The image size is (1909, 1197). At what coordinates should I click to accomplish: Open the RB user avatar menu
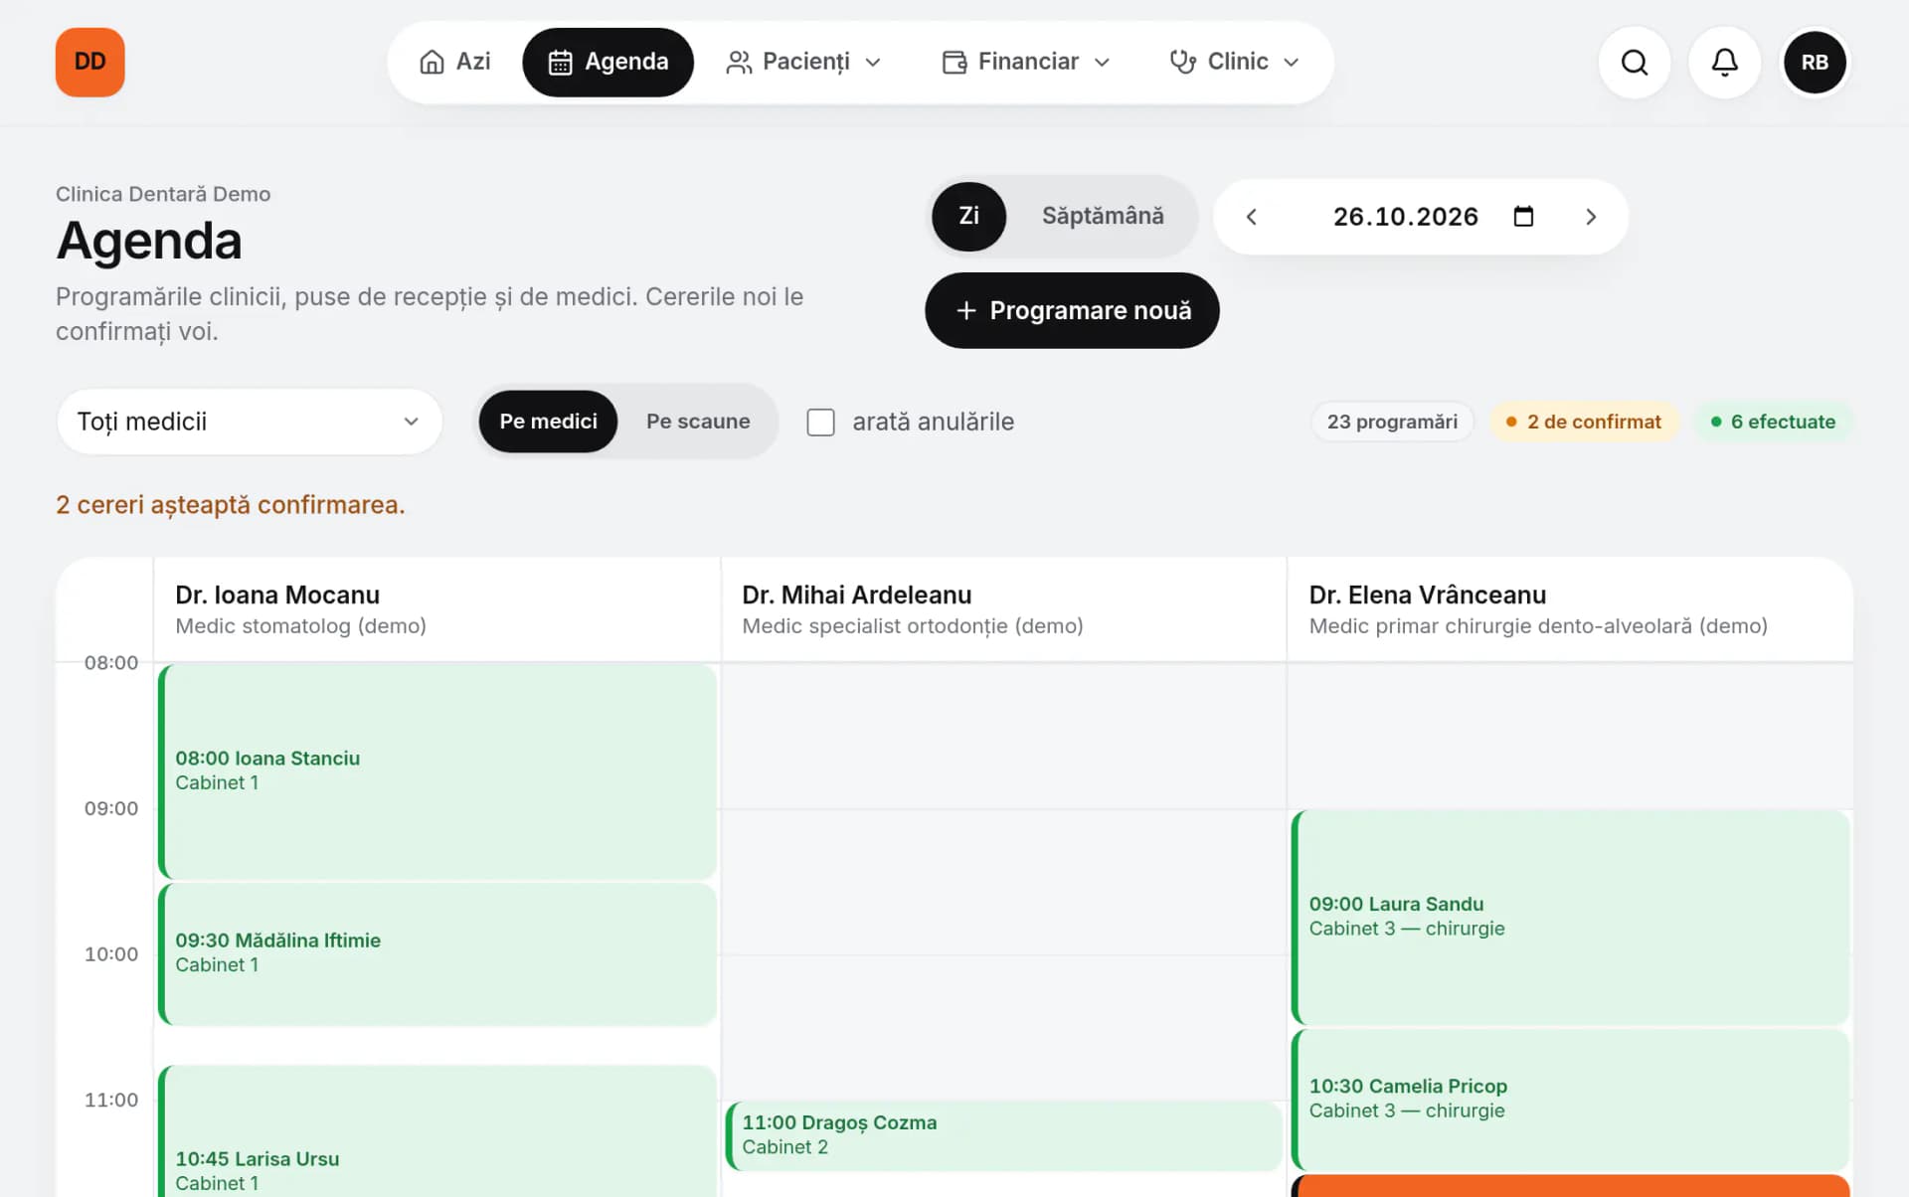click(1815, 63)
